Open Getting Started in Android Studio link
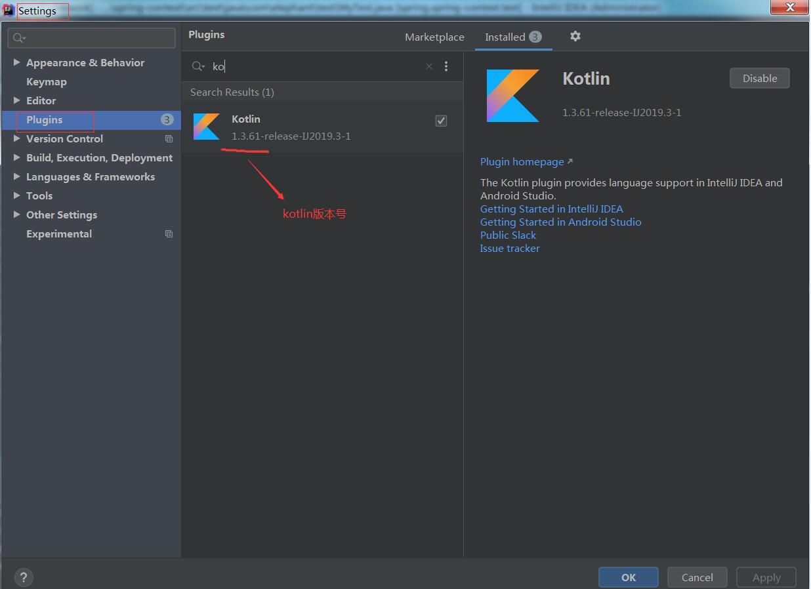 pos(561,222)
